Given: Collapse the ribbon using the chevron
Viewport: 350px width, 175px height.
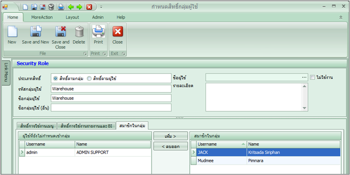Looking at the screenshot, I should click(x=341, y=17).
